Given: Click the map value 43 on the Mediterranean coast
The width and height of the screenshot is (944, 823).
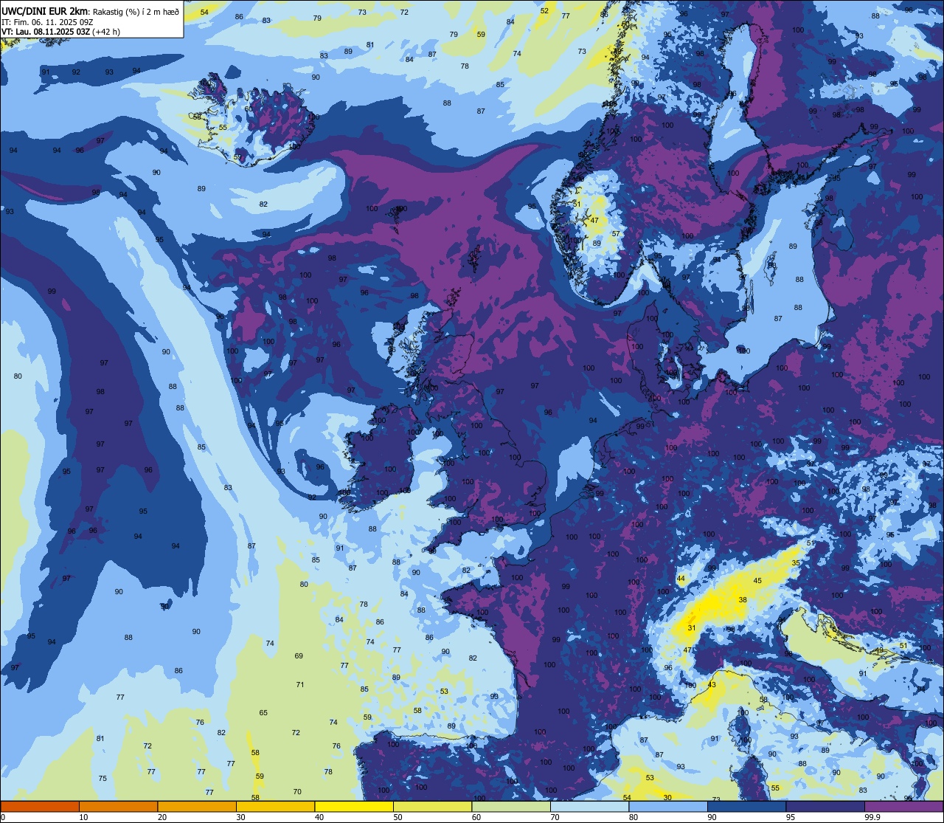Looking at the screenshot, I should [712, 685].
